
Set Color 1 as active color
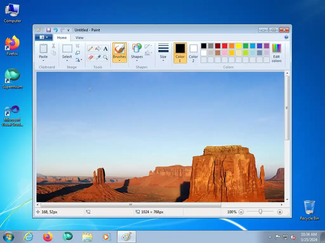pyautogui.click(x=180, y=53)
